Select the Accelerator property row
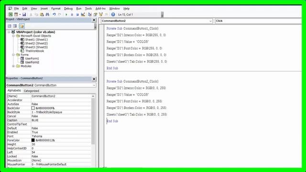 49,100
